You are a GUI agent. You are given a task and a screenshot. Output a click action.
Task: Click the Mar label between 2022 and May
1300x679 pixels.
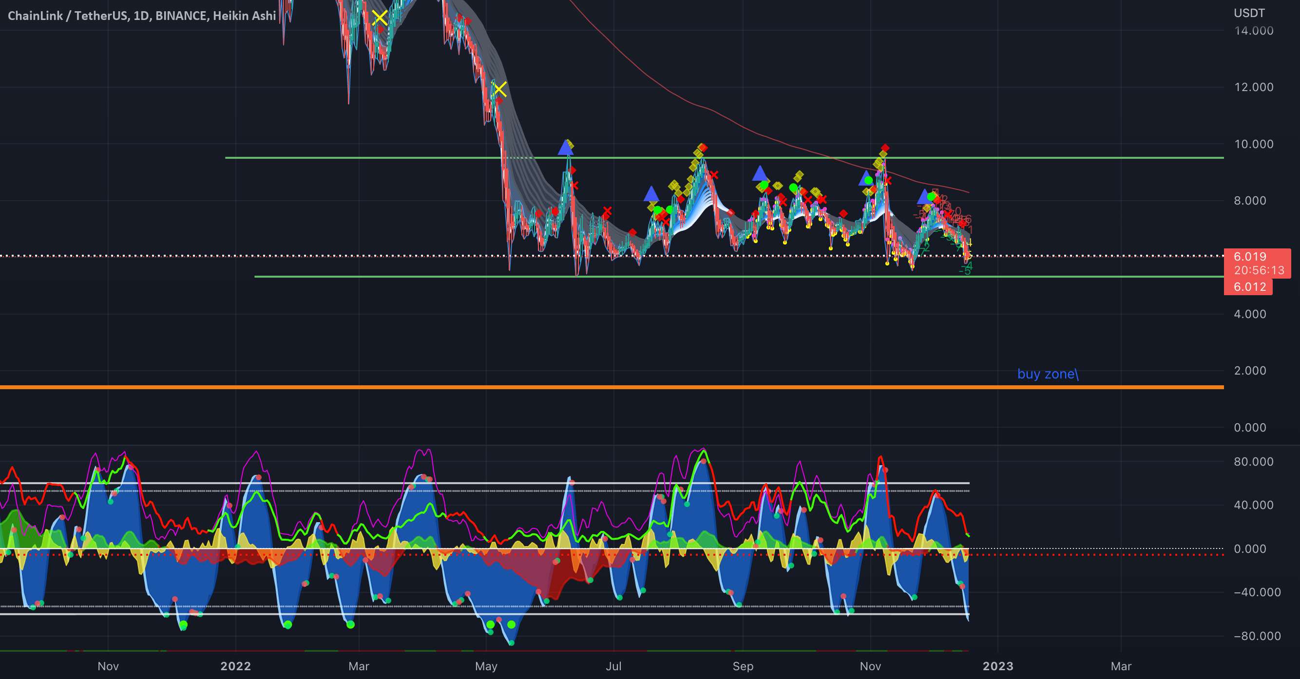[359, 666]
